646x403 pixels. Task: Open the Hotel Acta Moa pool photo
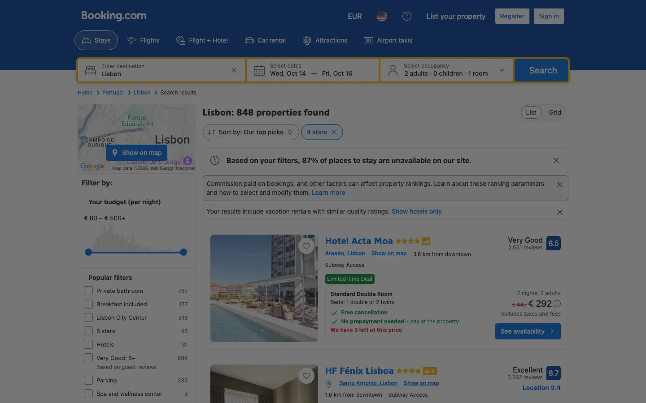tap(264, 288)
